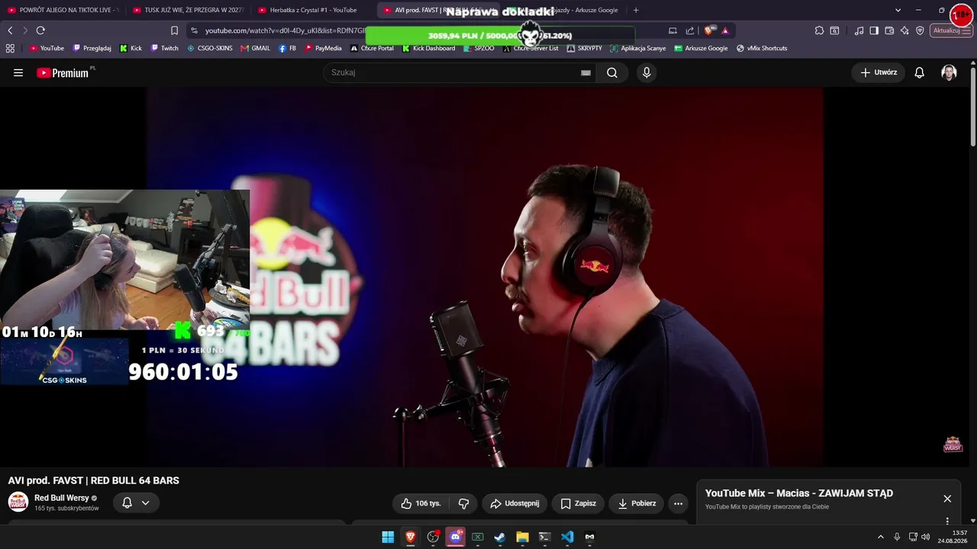Open the FB bookmark
Image resolution: width=977 pixels, height=549 pixels.
click(x=288, y=48)
